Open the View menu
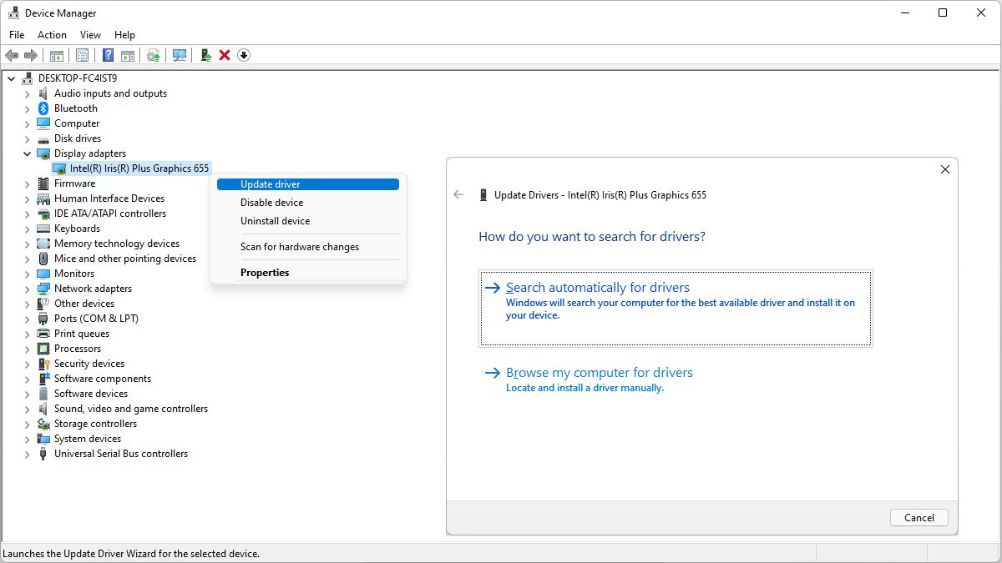The image size is (1002, 563). tap(90, 35)
